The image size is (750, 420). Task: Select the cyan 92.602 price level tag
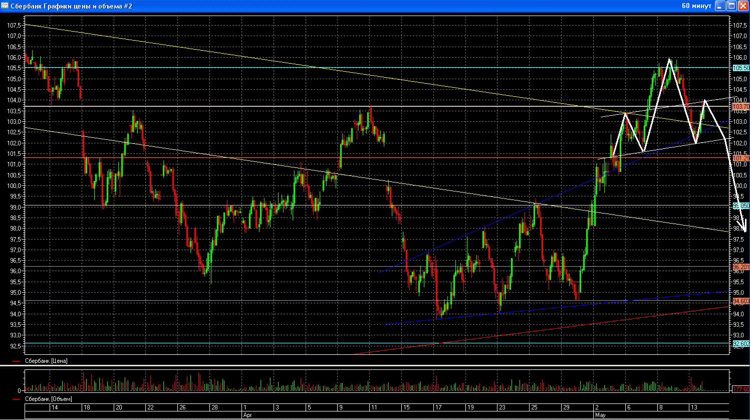pos(740,344)
